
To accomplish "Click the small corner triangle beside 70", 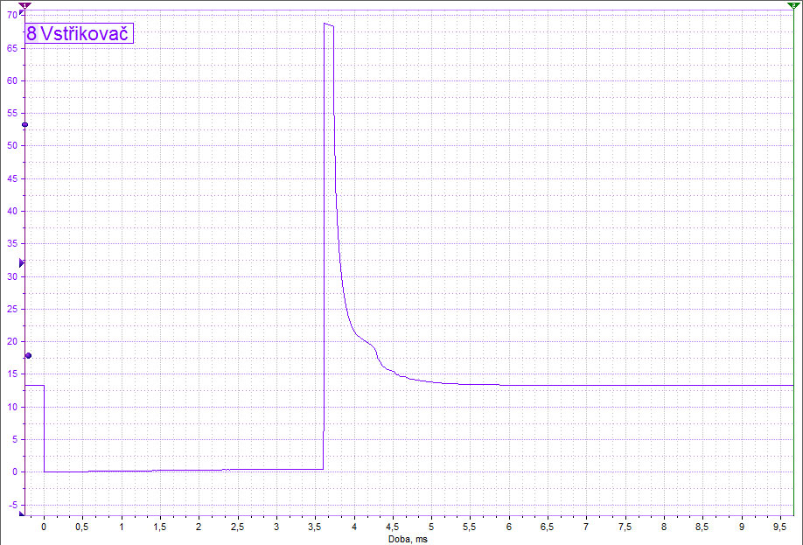I will (x=22, y=14).
